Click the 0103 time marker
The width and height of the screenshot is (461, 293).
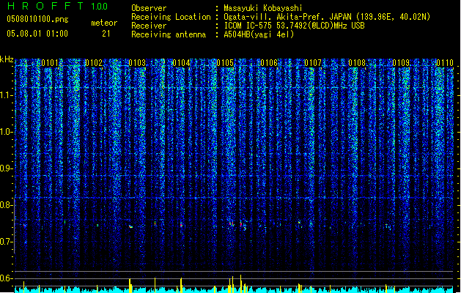tap(137, 63)
